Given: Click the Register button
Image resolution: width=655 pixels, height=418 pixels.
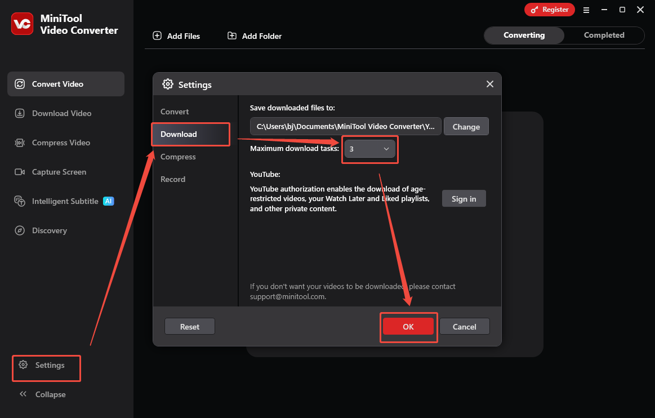Looking at the screenshot, I should point(550,10).
